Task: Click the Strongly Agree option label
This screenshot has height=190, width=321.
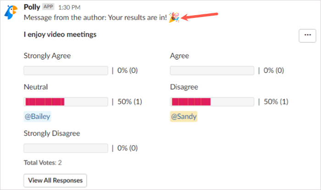Action: [x=47, y=56]
